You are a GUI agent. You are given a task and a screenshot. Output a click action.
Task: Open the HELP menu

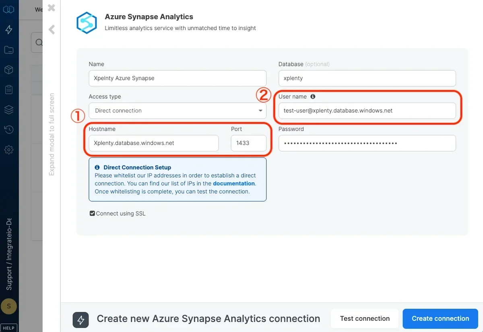coord(8,327)
